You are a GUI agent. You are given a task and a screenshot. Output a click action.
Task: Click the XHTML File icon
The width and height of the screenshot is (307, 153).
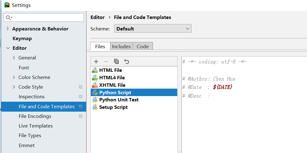[x=95, y=85]
